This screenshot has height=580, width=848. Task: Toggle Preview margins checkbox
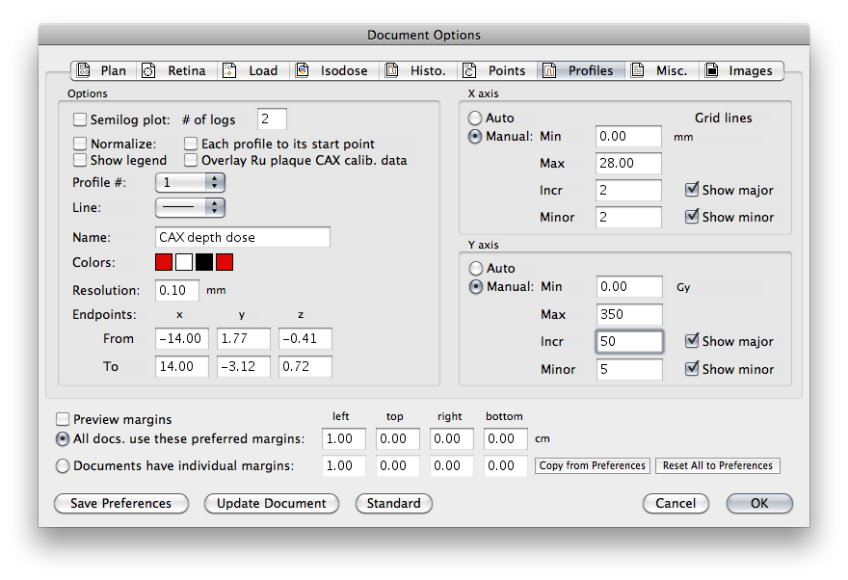click(63, 419)
